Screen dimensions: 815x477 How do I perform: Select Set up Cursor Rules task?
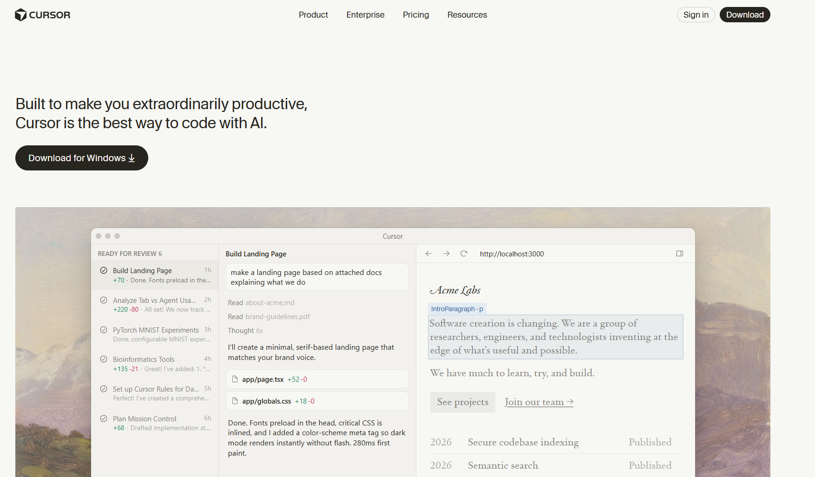tap(155, 393)
